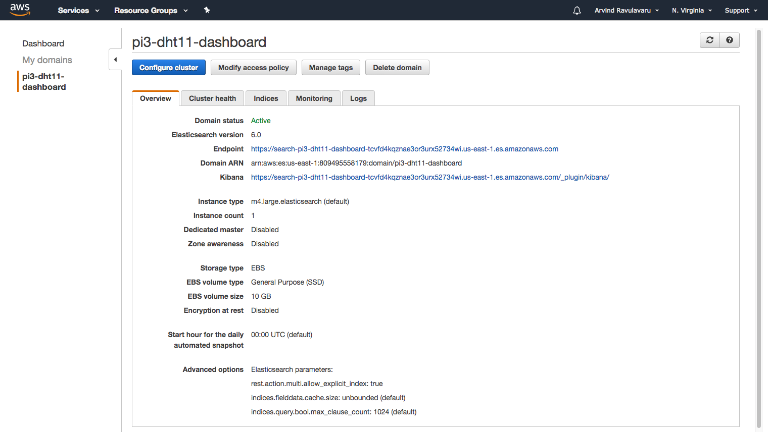Click Modify access policy button

click(x=254, y=68)
